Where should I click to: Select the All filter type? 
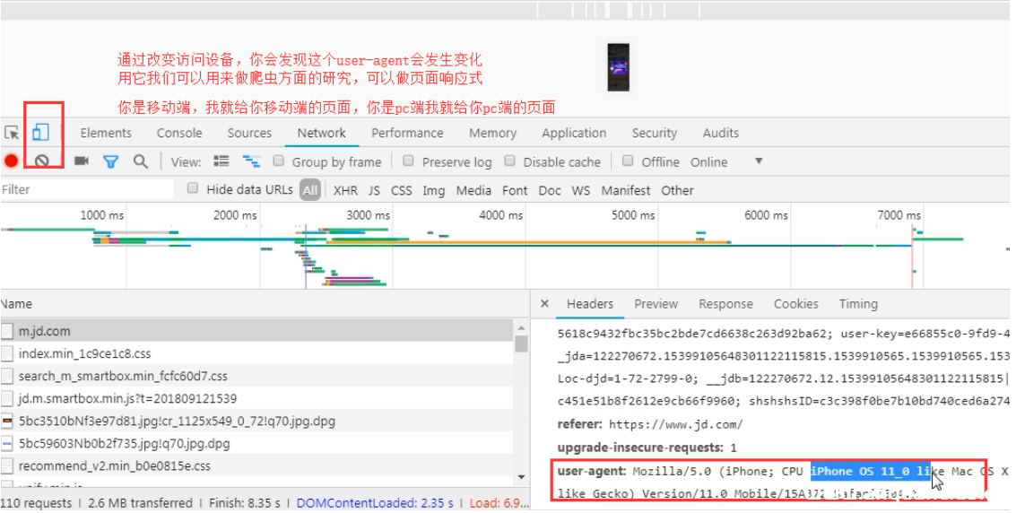click(x=310, y=190)
